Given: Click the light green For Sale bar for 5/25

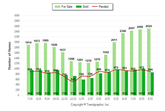Looking at the screenshot, I should (114, 72).
